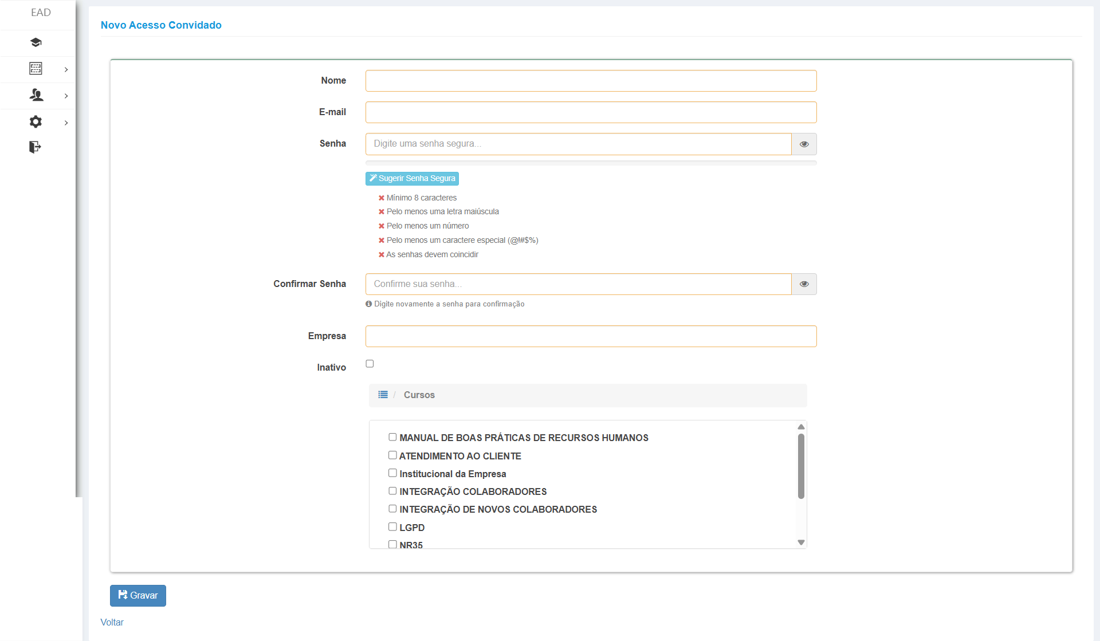
Task: Click the logout door icon in sidebar
Action: point(35,147)
